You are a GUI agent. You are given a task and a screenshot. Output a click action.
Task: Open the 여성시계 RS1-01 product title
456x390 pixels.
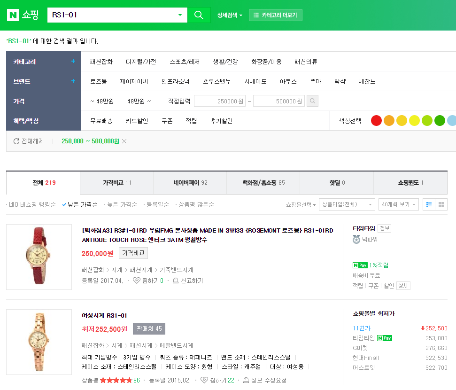[x=104, y=315]
